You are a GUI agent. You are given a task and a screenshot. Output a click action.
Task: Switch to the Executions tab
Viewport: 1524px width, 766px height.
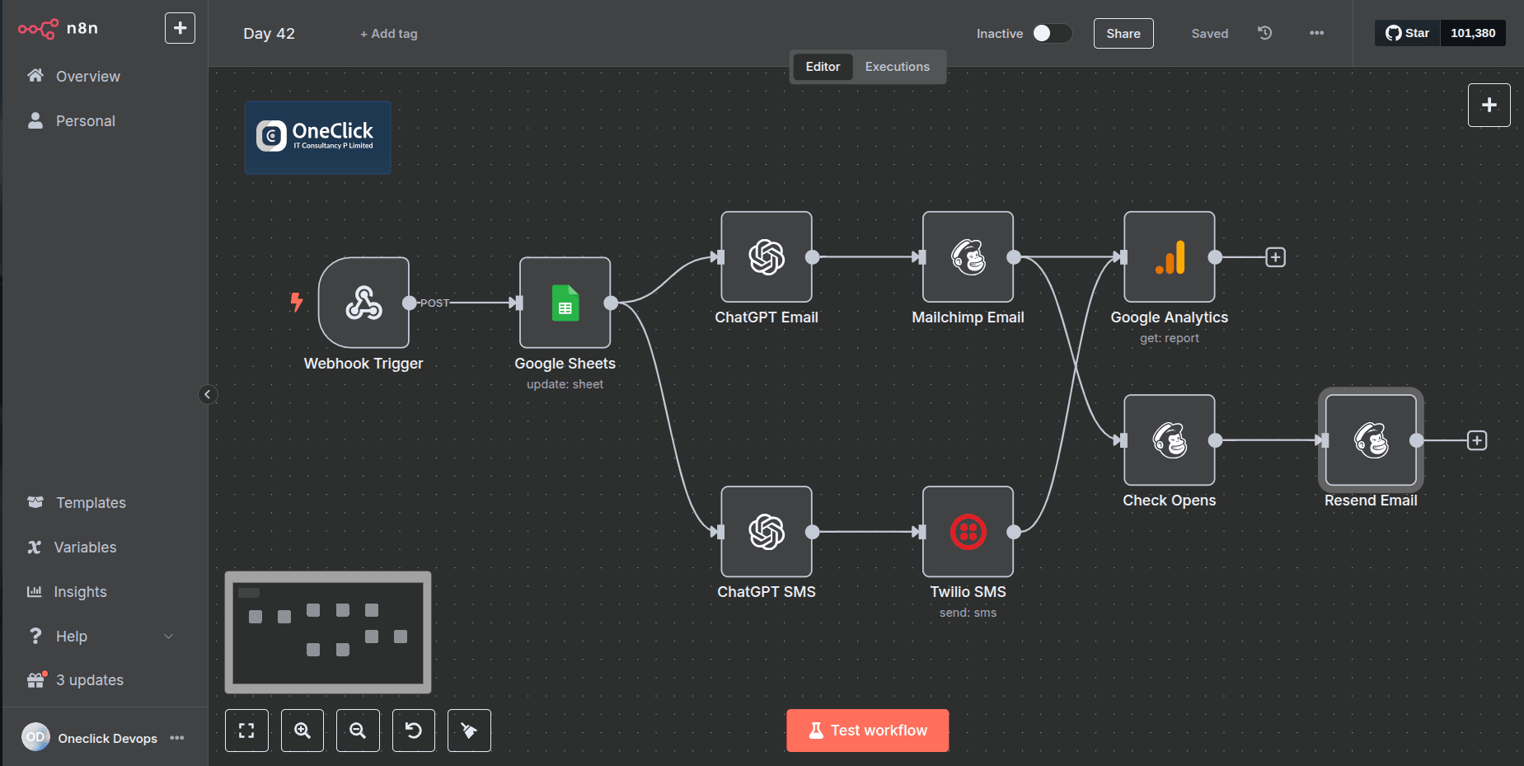click(x=897, y=67)
